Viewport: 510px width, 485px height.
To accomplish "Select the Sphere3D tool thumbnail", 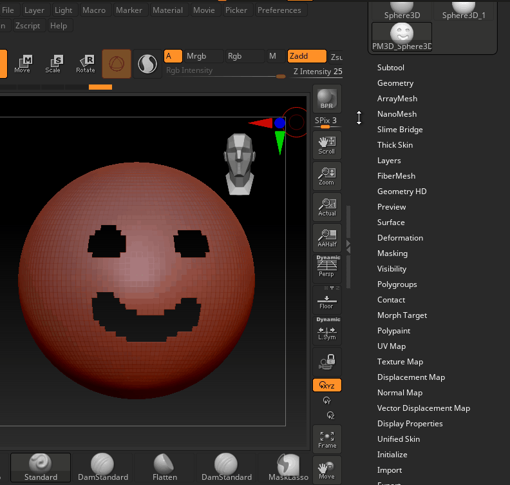I will click(x=402, y=10).
